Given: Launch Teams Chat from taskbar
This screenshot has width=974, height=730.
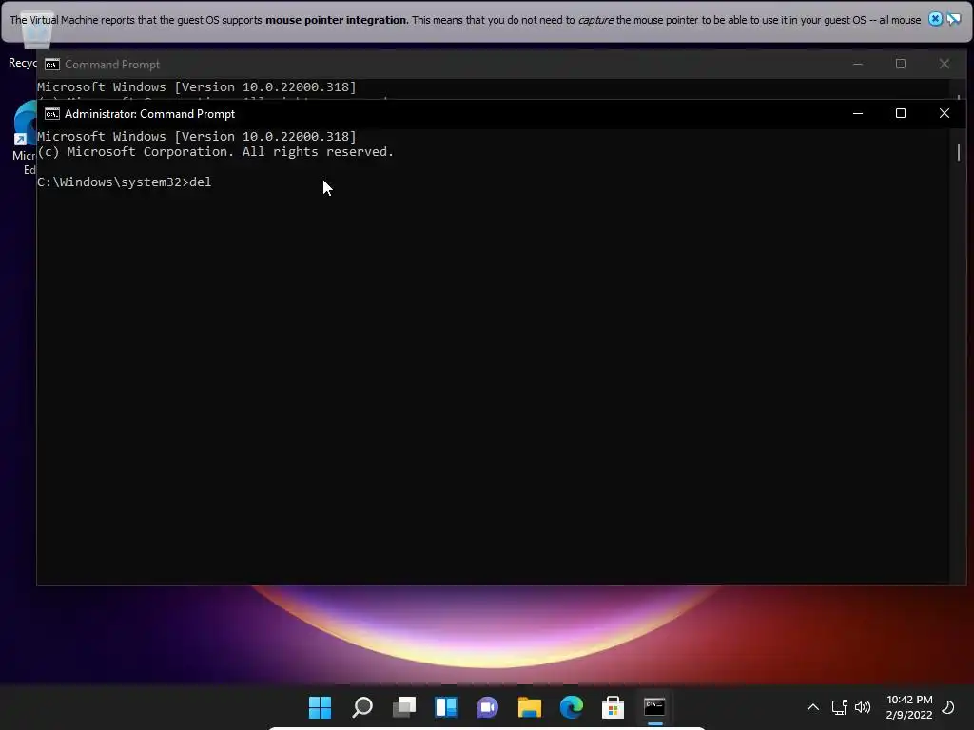Looking at the screenshot, I should coord(488,707).
